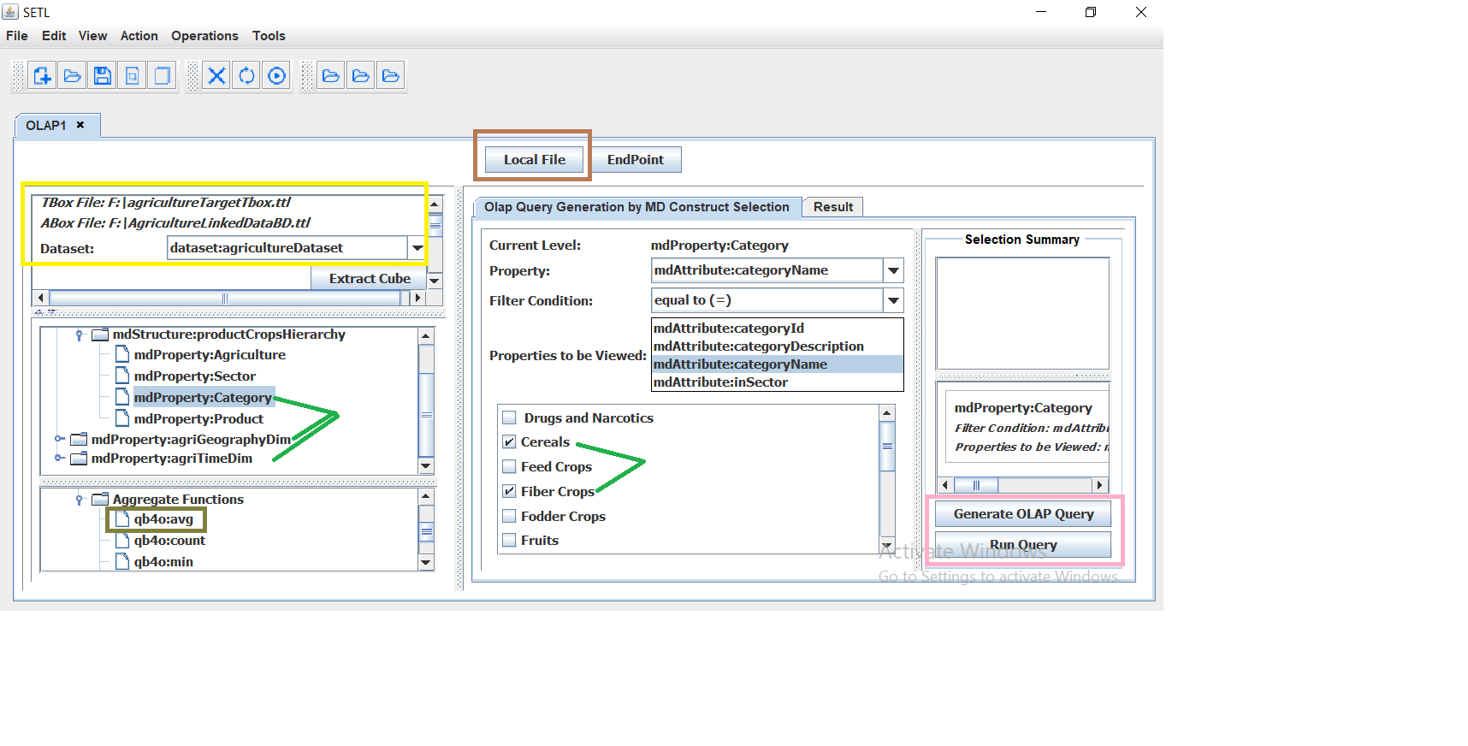This screenshot has width=1468, height=746.
Task: Open the Property combo box arrow
Action: (893, 270)
